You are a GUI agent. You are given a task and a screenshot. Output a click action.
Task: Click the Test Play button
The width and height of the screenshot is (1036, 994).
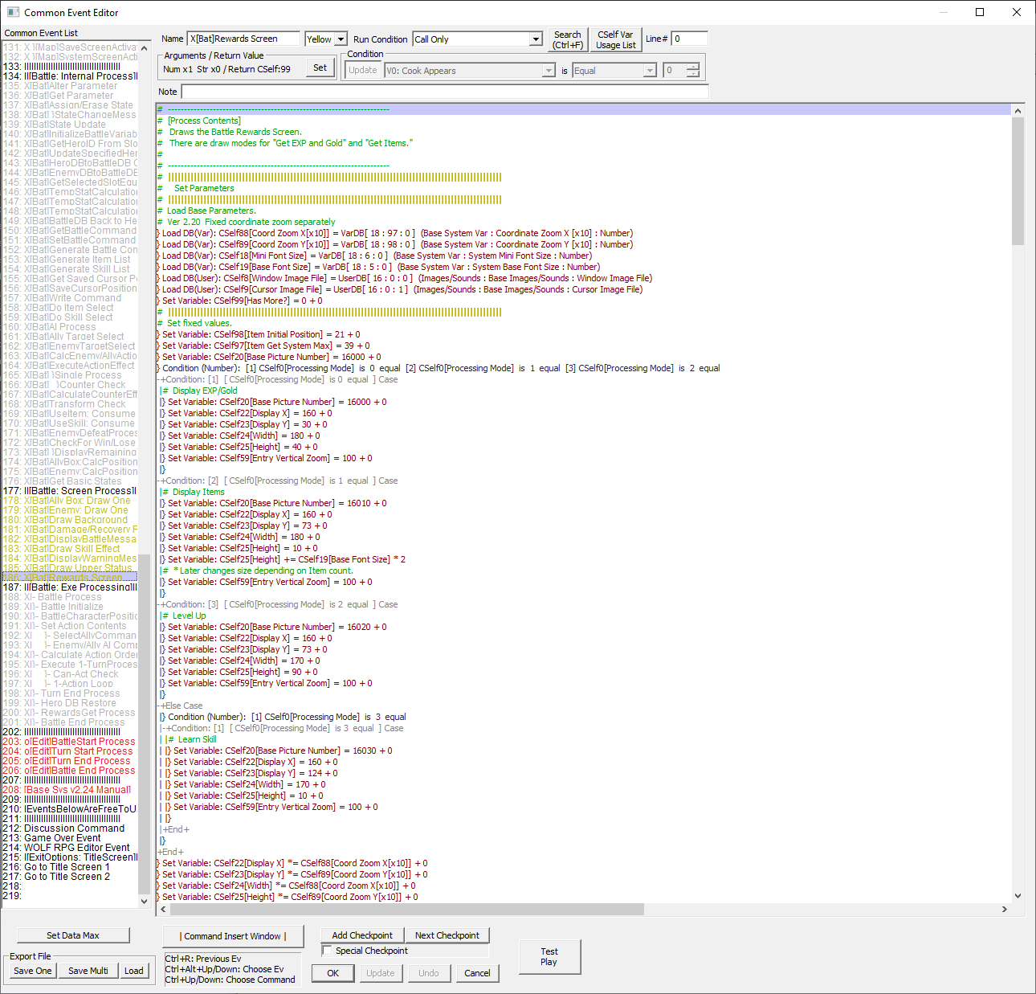[549, 956]
